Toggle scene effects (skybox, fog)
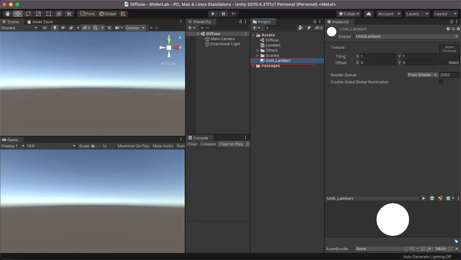Screen dimensions: 461x260 point(71,28)
